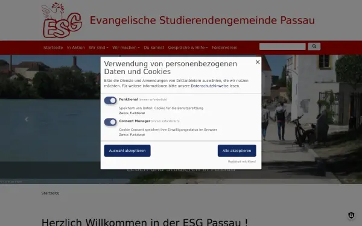This screenshot has height=226, width=362.
Task: Click the dialog heading about Daten und Cookies
Action: 170,67
